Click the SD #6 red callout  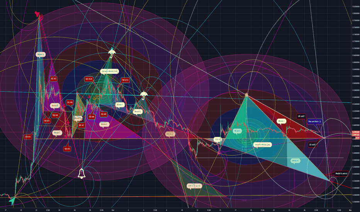coord(70,103)
